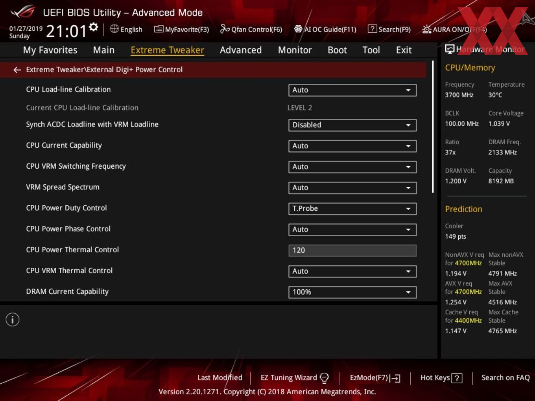Select the Extreme Tweaker tab
Image resolution: width=535 pixels, height=401 pixels.
tap(167, 50)
